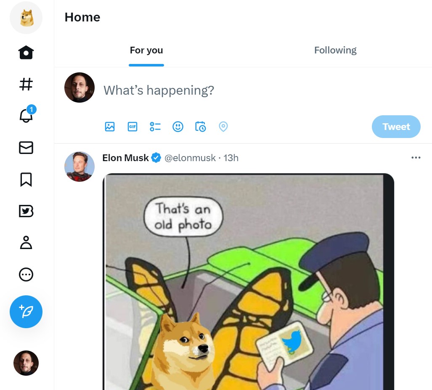Open Notifications bell icon

pyautogui.click(x=26, y=116)
